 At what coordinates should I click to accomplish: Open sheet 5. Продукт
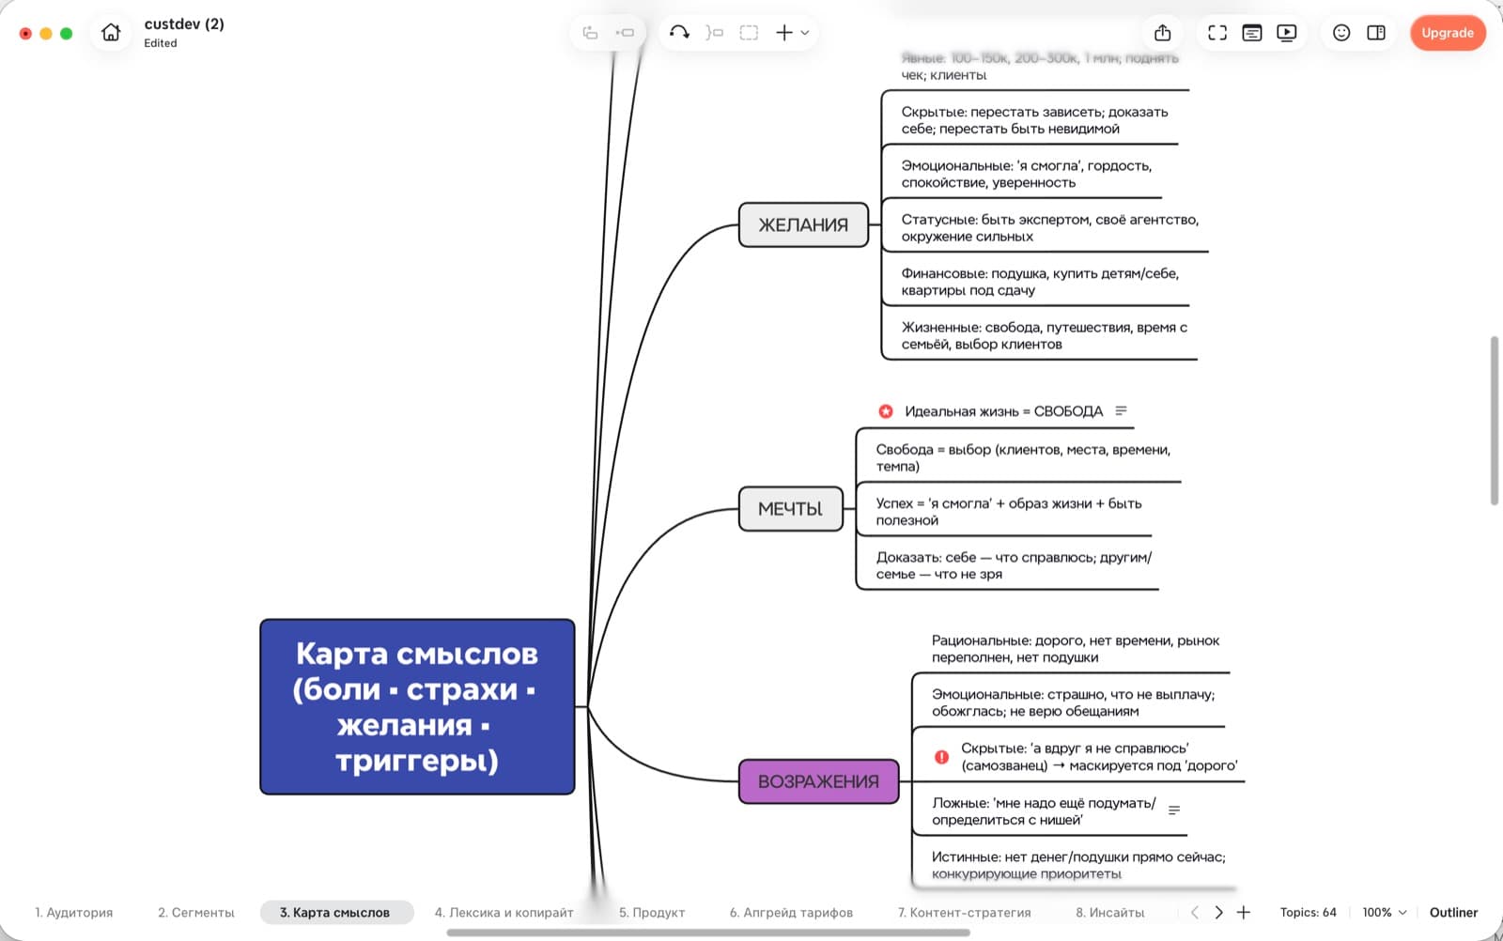point(652,912)
